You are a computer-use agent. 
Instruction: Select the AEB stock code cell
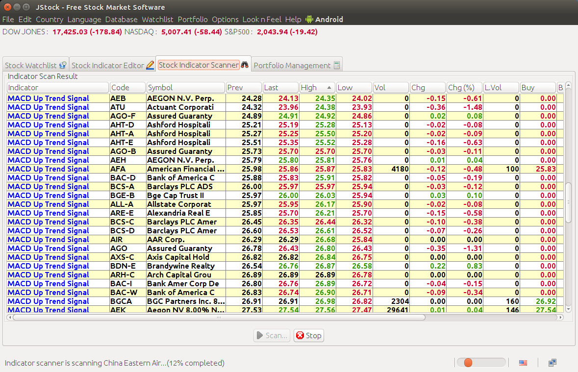pos(127,99)
